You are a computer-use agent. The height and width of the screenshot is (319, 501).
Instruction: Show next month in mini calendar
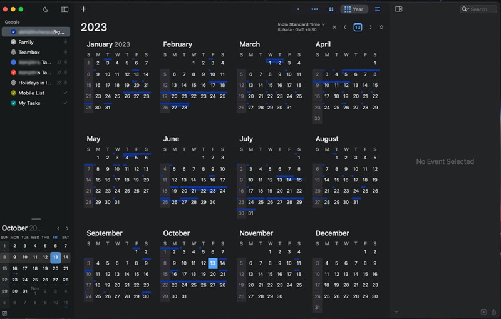point(67,228)
